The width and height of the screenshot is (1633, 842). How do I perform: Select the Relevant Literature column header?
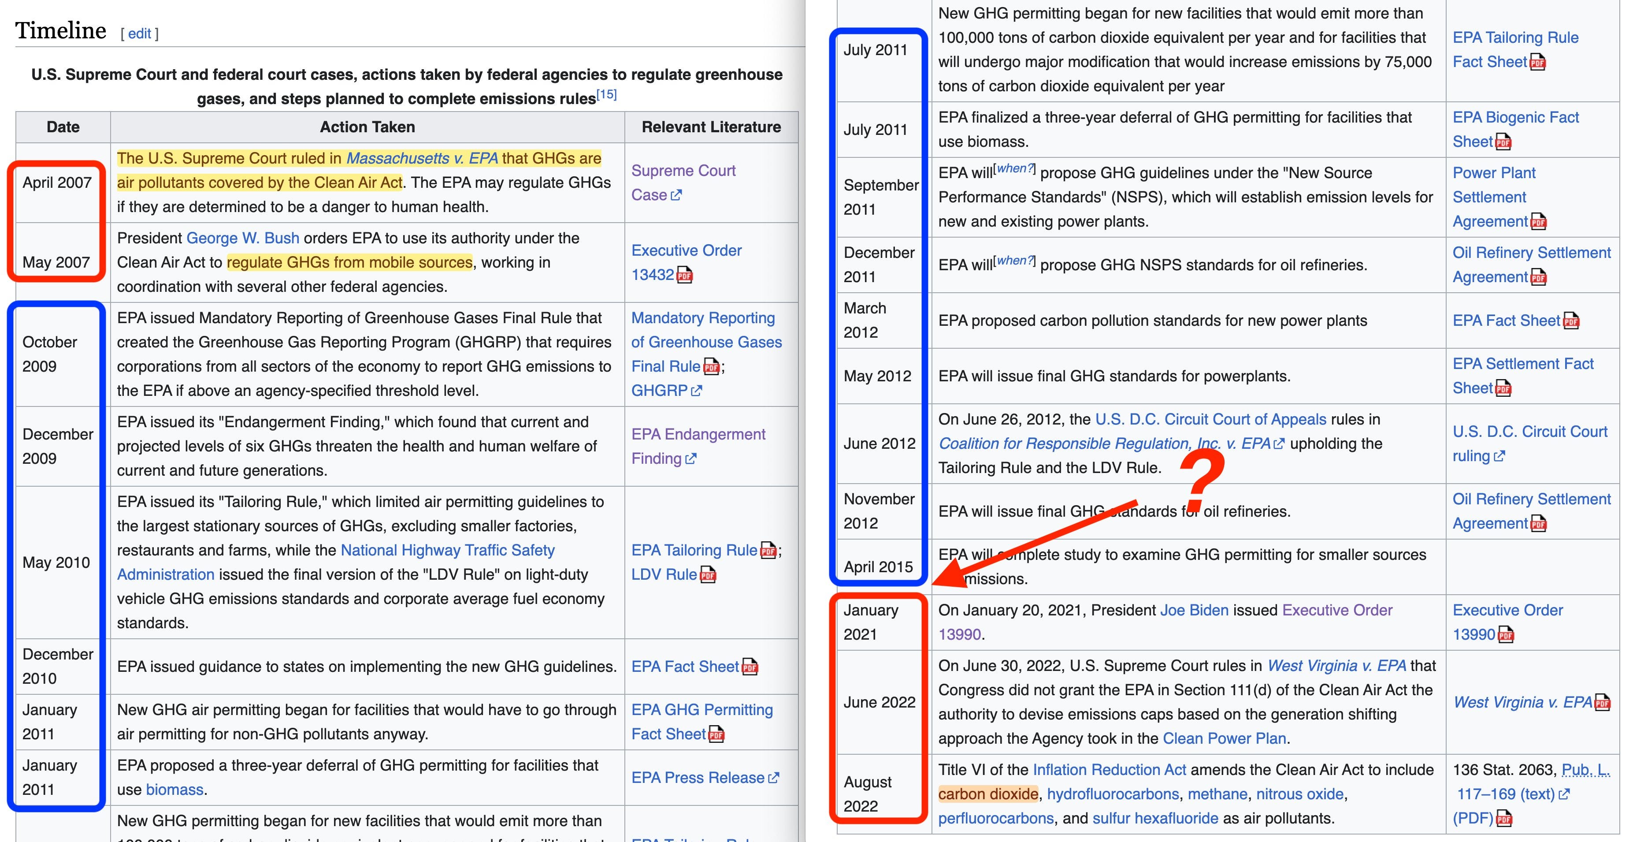(x=711, y=127)
